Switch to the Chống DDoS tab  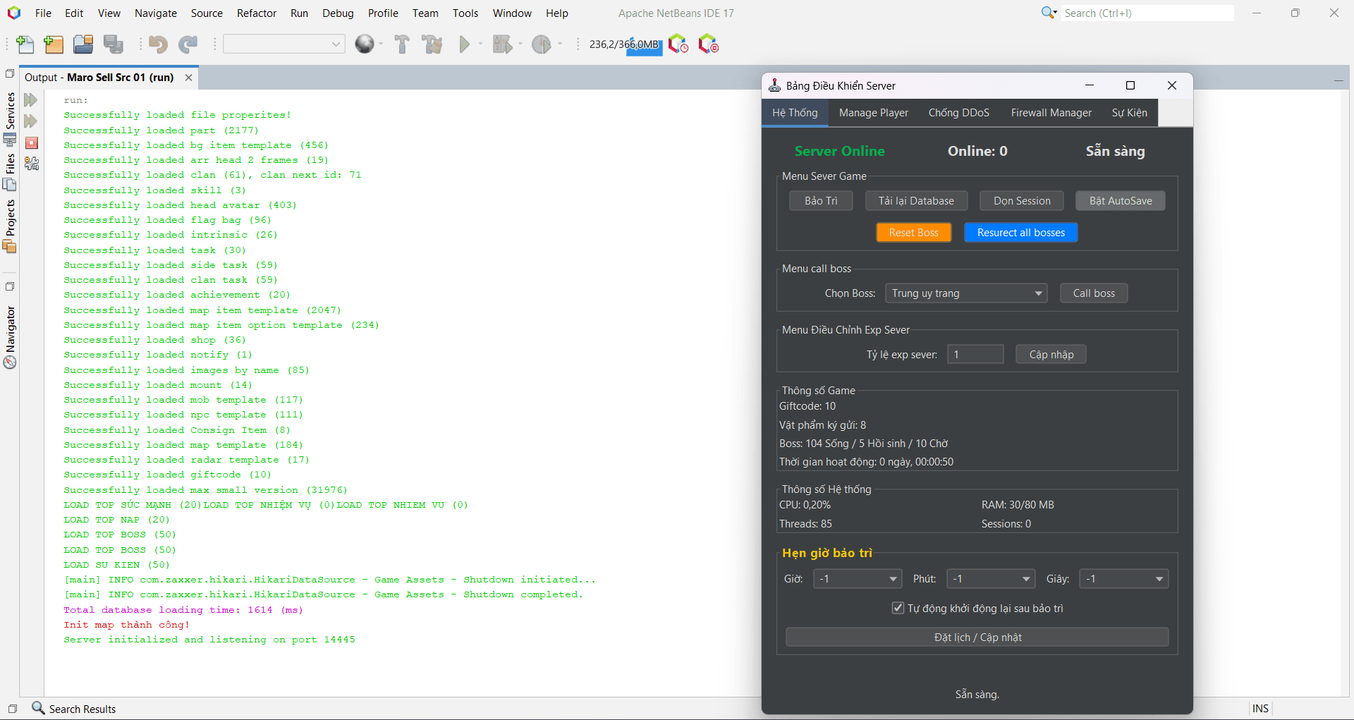pos(959,113)
